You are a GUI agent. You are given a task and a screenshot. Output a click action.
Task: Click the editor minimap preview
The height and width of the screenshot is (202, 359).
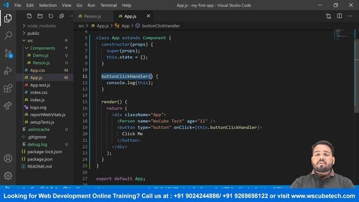pyautogui.click(x=342, y=34)
